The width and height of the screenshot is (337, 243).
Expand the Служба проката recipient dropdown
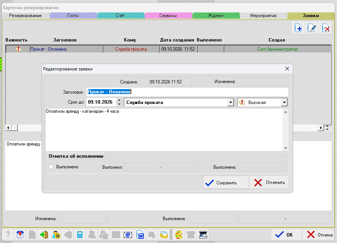[x=230, y=102]
